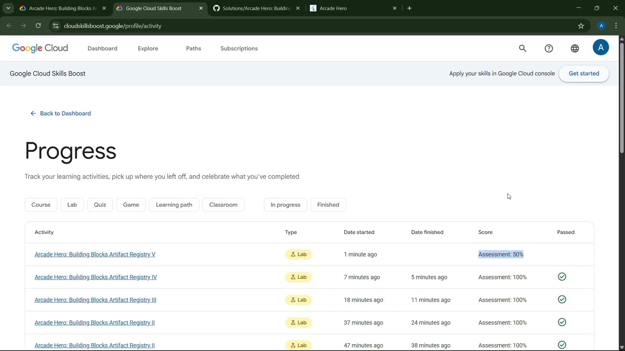This screenshot has width=625, height=351.
Task: Open the help question-mark icon
Action: point(549,48)
